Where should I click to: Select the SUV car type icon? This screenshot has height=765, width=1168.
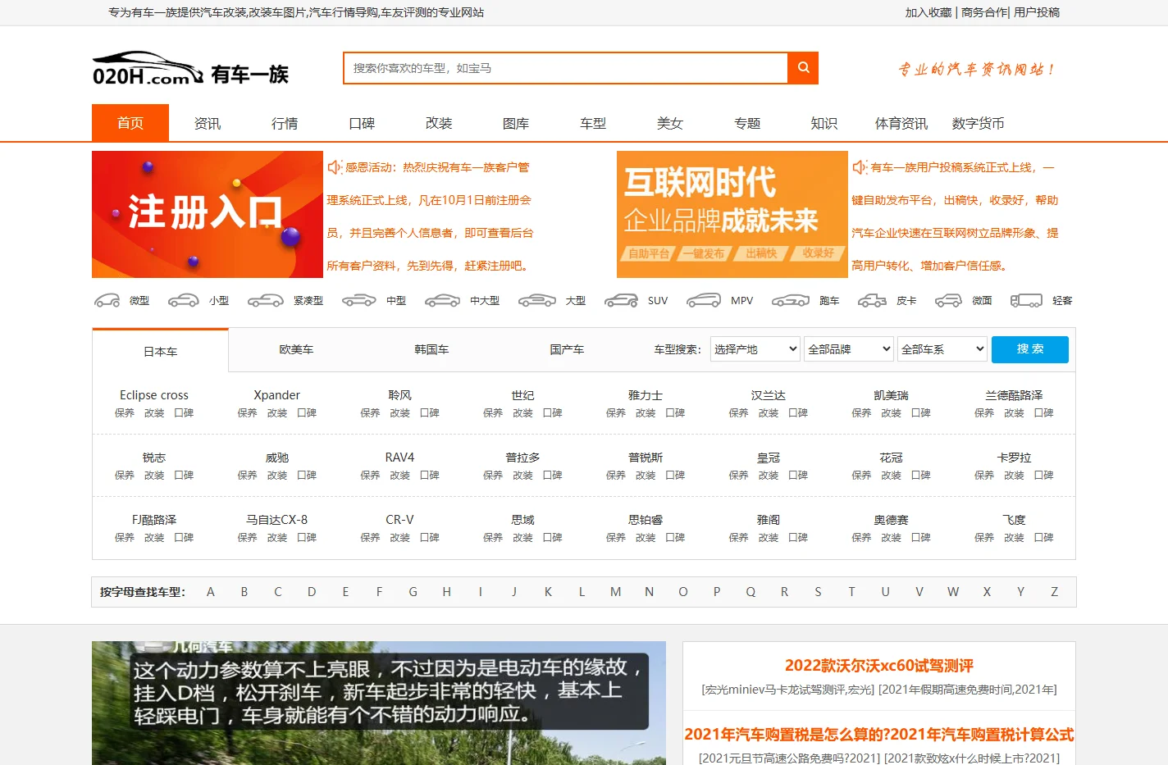click(x=622, y=301)
